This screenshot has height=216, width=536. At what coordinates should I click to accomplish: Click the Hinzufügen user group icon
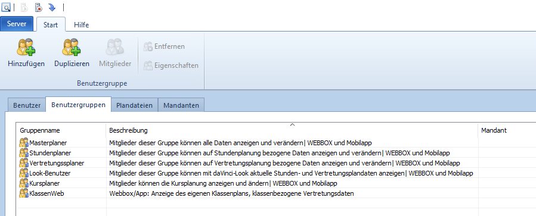26,47
